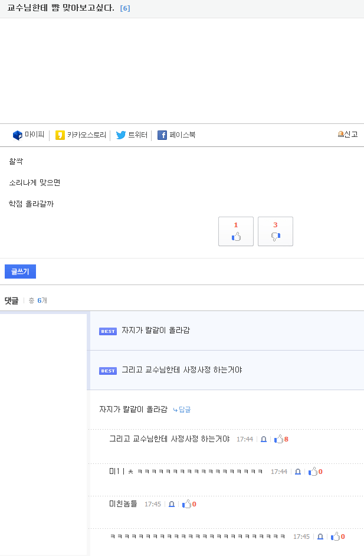Click the post title's [6] comment count
This screenshot has width=364, height=556.
pyautogui.click(x=125, y=8)
